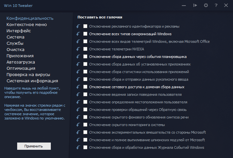Toggle checkbox for шпионских модулей от Microsoft

tap(85, 140)
